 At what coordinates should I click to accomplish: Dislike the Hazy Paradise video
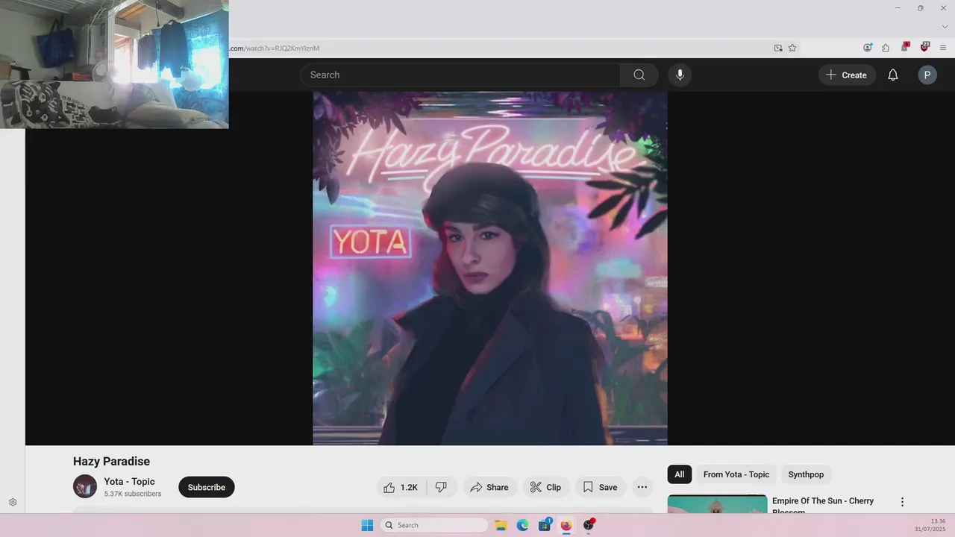[441, 487]
